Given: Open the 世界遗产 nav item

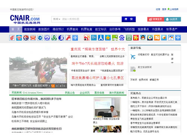Looking at the screenshot, I should pos(172,29).
